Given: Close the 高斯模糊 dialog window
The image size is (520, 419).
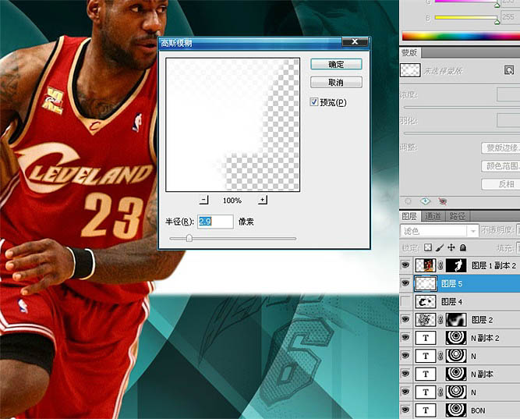Looking at the screenshot, I should pos(355,41).
